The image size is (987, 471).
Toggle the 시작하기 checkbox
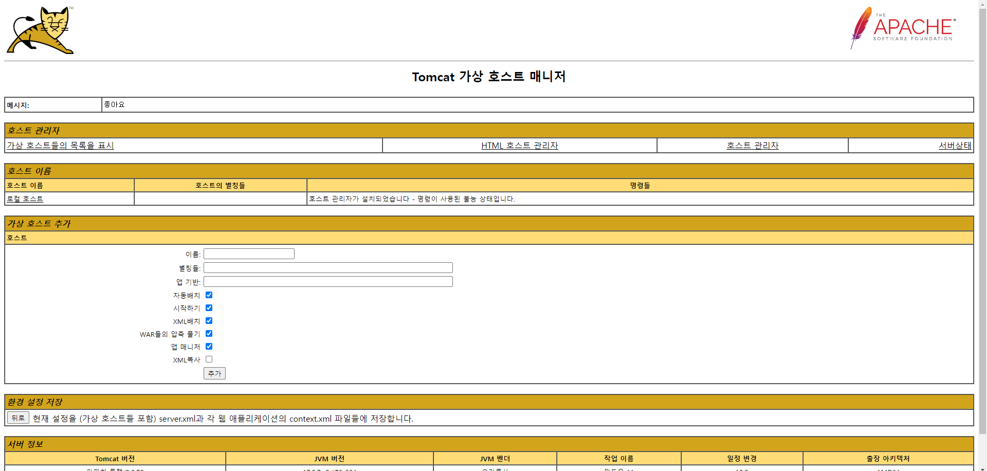pos(209,308)
